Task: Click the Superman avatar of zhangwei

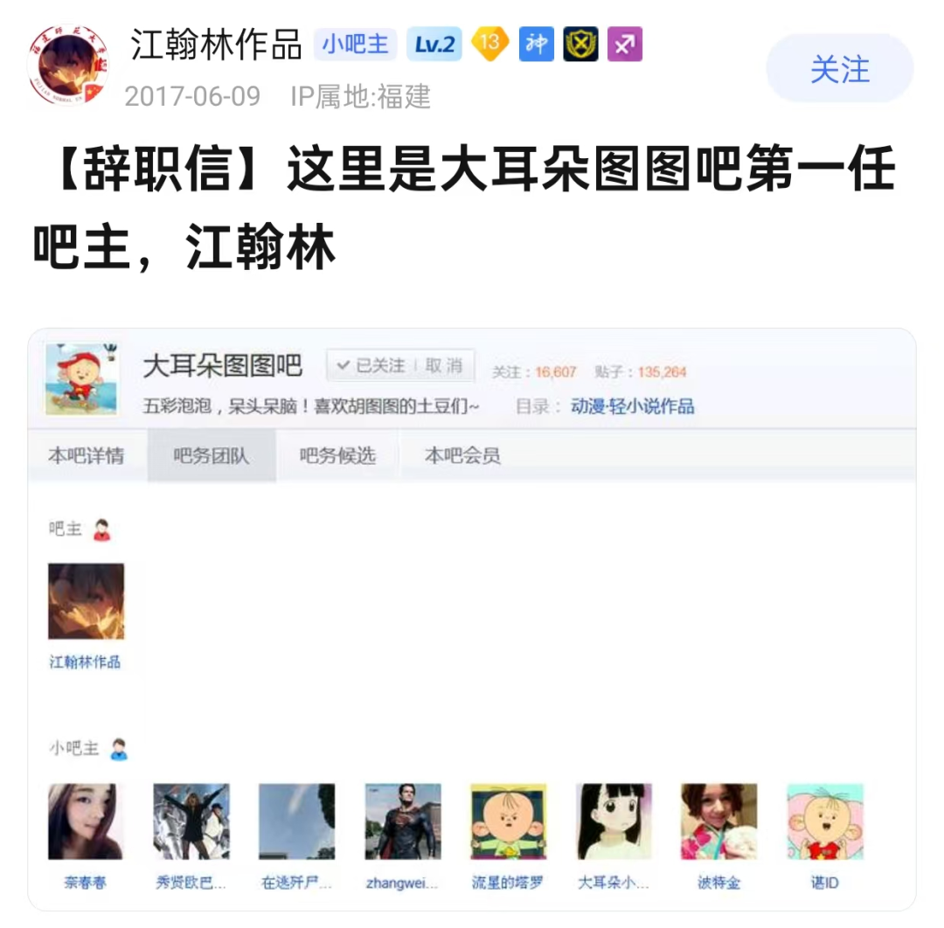Action: [x=403, y=821]
